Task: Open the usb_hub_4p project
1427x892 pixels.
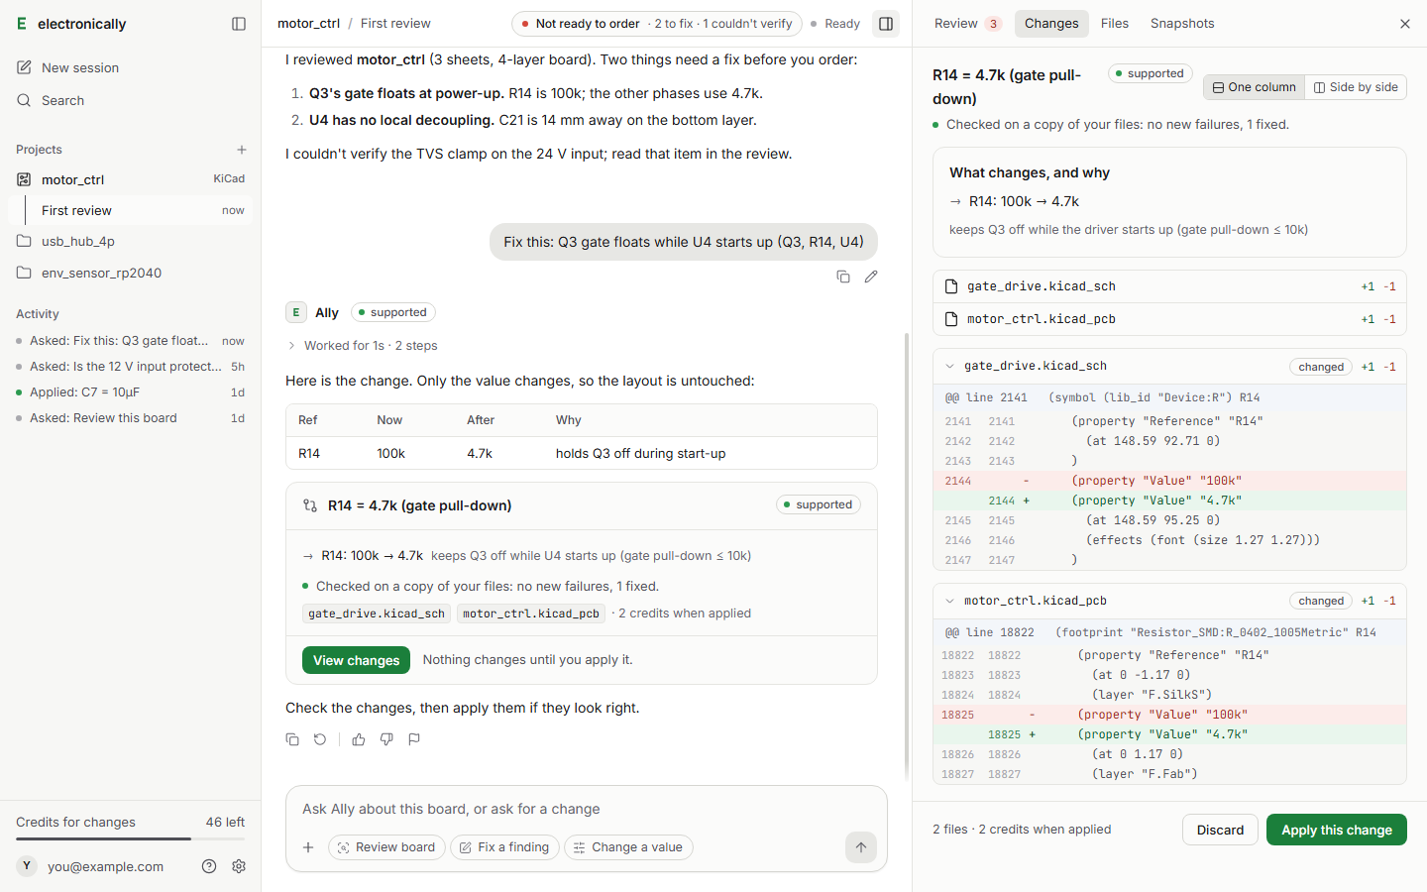Action: [x=130, y=241]
